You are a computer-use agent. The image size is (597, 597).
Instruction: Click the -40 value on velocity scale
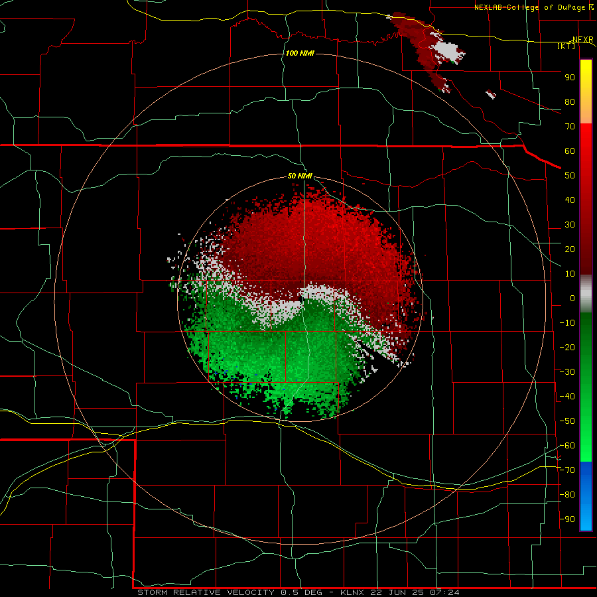pos(567,397)
